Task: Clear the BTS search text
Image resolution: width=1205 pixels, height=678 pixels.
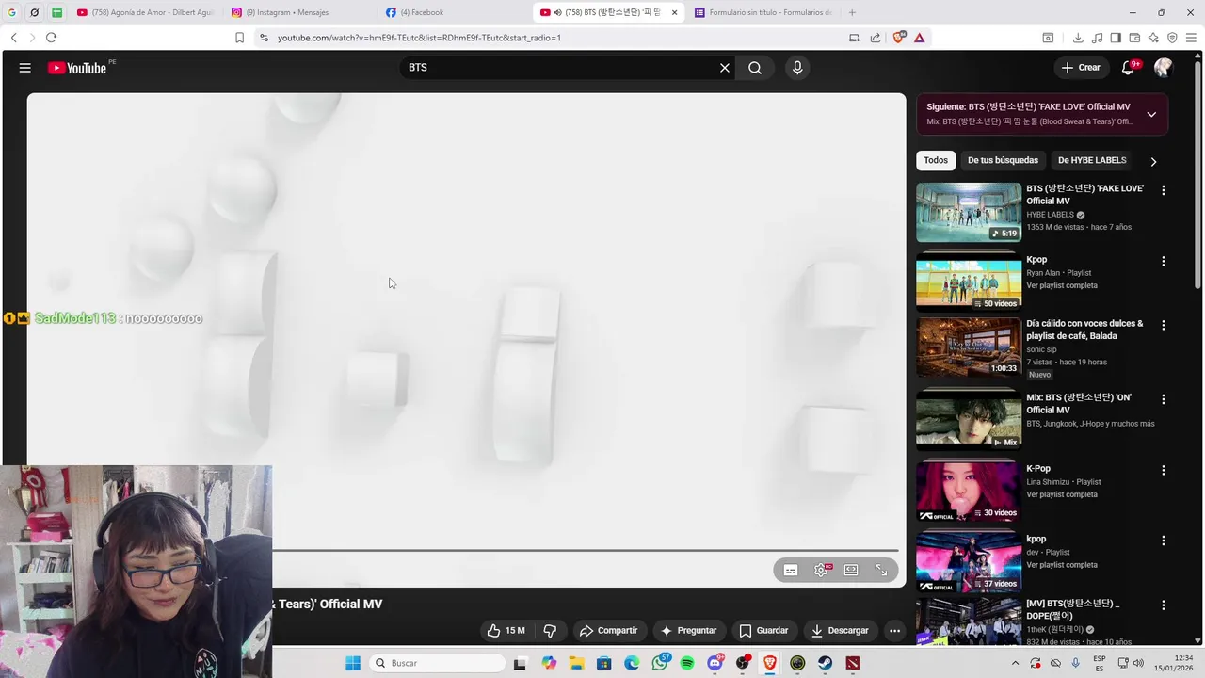Action: pyautogui.click(x=725, y=68)
